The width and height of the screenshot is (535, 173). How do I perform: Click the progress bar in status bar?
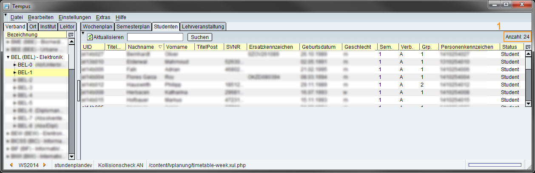click(x=494, y=165)
